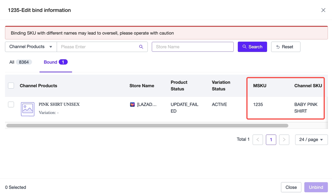Click the Store Name input field

pos(192,47)
